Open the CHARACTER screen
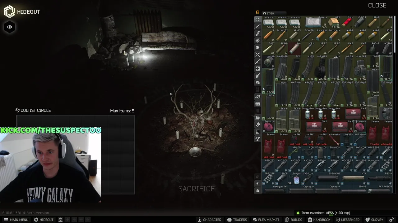The width and height of the screenshot is (398, 223). (209, 220)
